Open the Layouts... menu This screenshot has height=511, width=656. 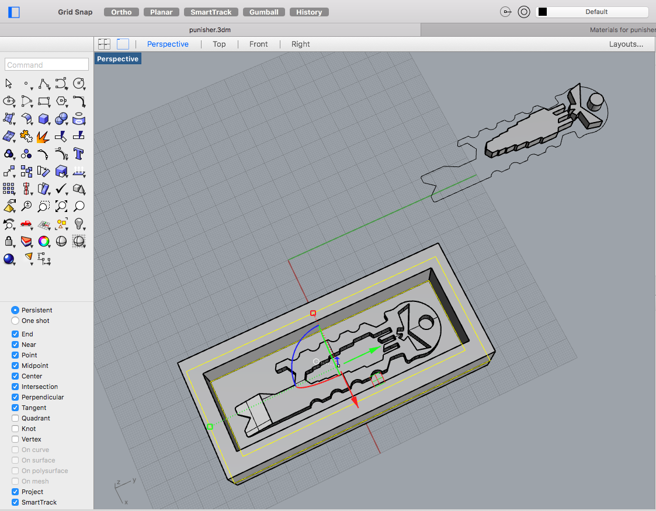(626, 44)
